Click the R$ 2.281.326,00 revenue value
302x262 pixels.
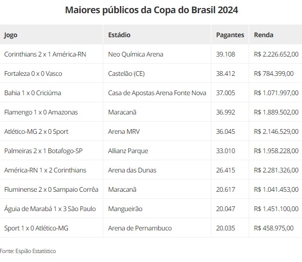point(276,170)
